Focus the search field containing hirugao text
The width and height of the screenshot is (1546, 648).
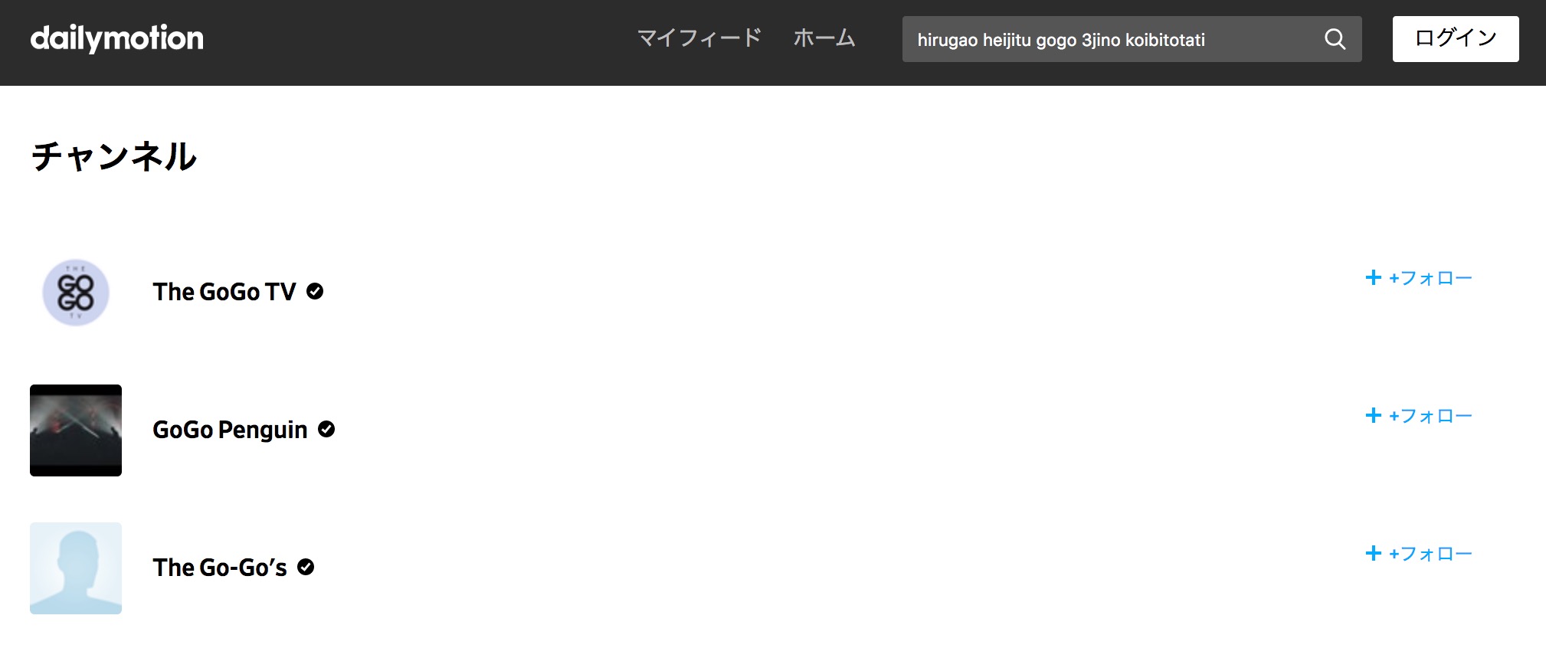(x=1132, y=39)
